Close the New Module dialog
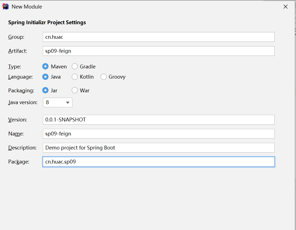Image resolution: width=296 pixels, height=230 pixels. coord(286,7)
